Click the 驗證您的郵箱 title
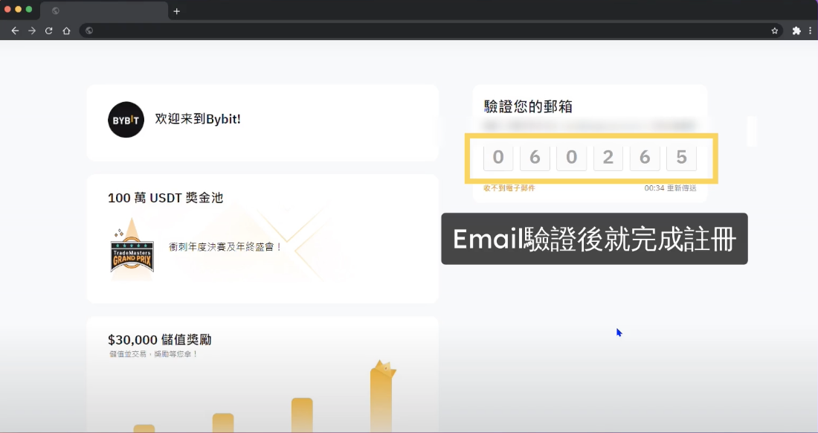The width and height of the screenshot is (818, 433). (529, 106)
